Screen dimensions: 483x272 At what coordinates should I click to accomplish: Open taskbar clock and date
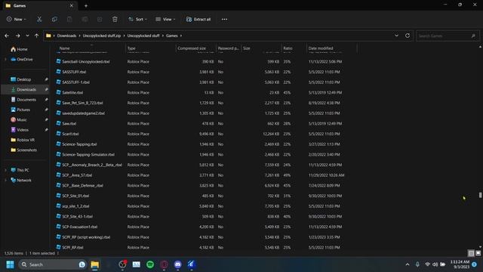[x=460, y=264]
